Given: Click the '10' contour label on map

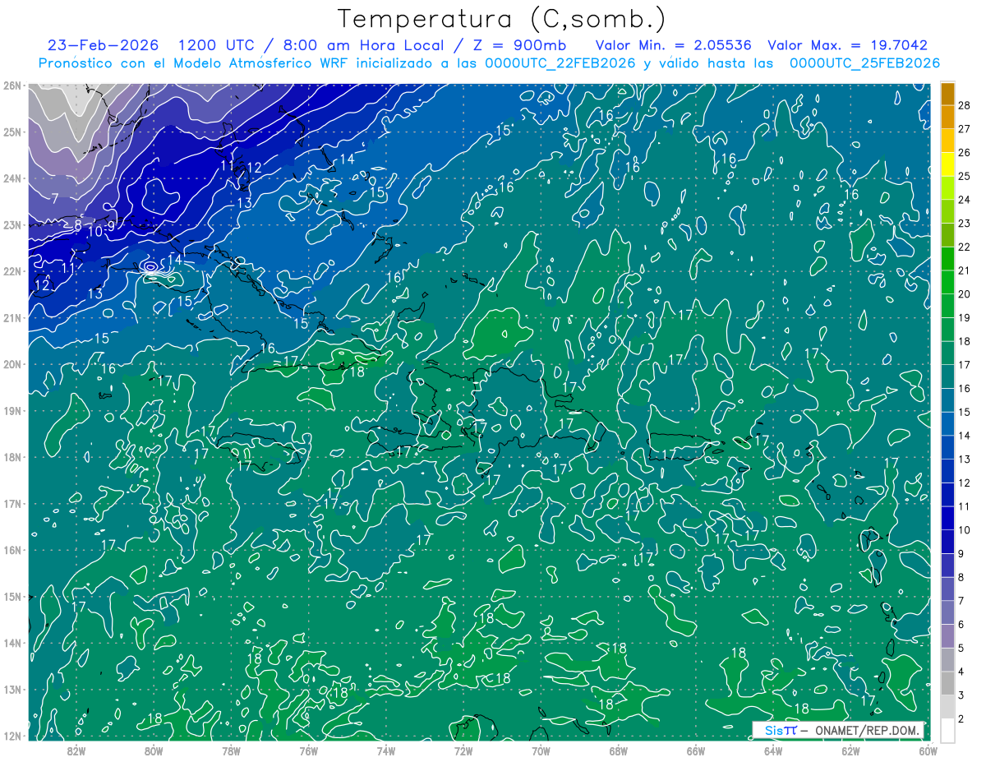Looking at the screenshot, I should (x=96, y=232).
